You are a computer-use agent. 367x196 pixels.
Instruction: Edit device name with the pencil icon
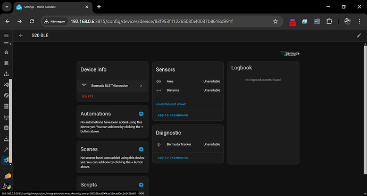tap(359, 35)
